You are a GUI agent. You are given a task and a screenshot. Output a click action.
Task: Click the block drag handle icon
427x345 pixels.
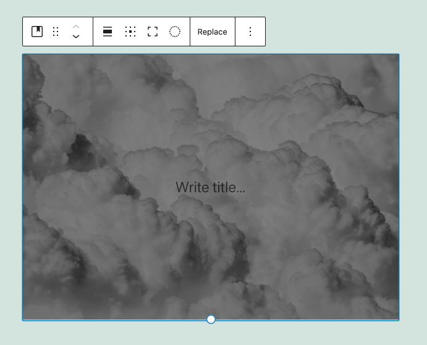[x=56, y=32]
